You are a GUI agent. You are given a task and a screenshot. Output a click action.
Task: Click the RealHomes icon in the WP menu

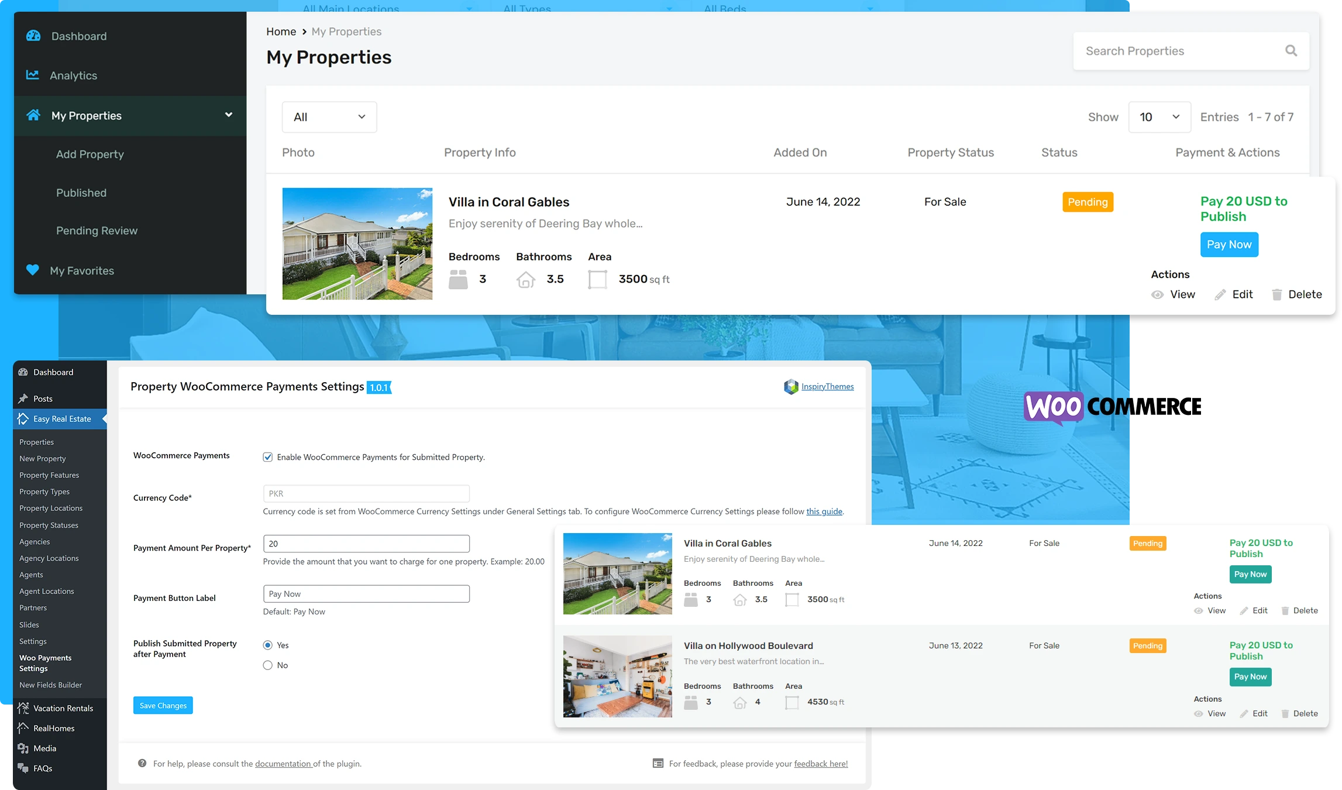coord(23,728)
